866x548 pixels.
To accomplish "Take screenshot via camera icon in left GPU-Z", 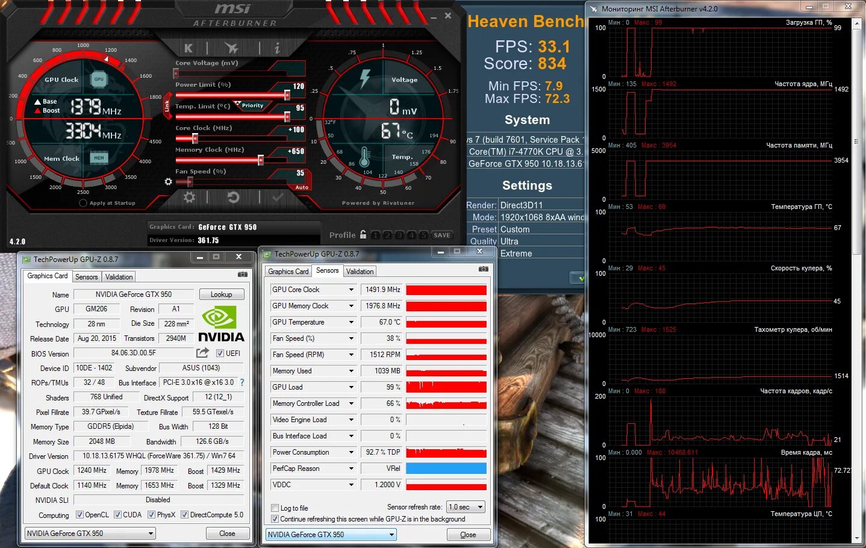I will click(242, 275).
